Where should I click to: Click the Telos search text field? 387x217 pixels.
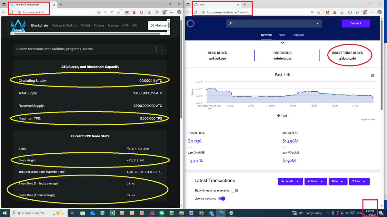pyautogui.click(x=274, y=23)
